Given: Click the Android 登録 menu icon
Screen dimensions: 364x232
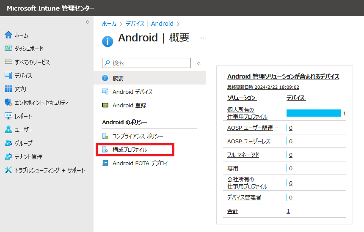Looking at the screenshot, I should click(105, 105).
